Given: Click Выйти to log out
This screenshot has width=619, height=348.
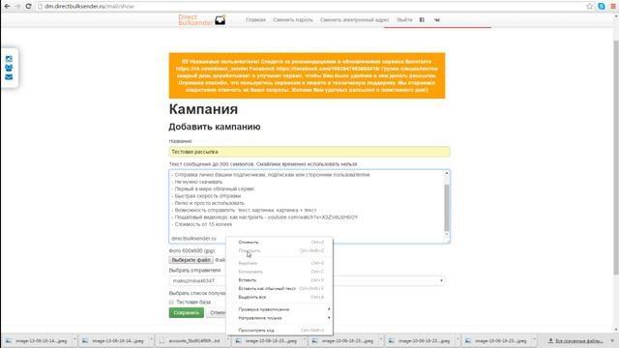Looking at the screenshot, I should [404, 19].
